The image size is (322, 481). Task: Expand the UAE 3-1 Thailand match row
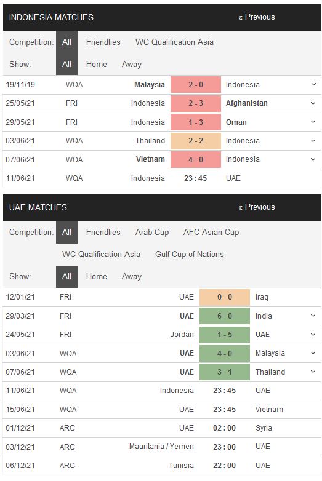coord(313,372)
